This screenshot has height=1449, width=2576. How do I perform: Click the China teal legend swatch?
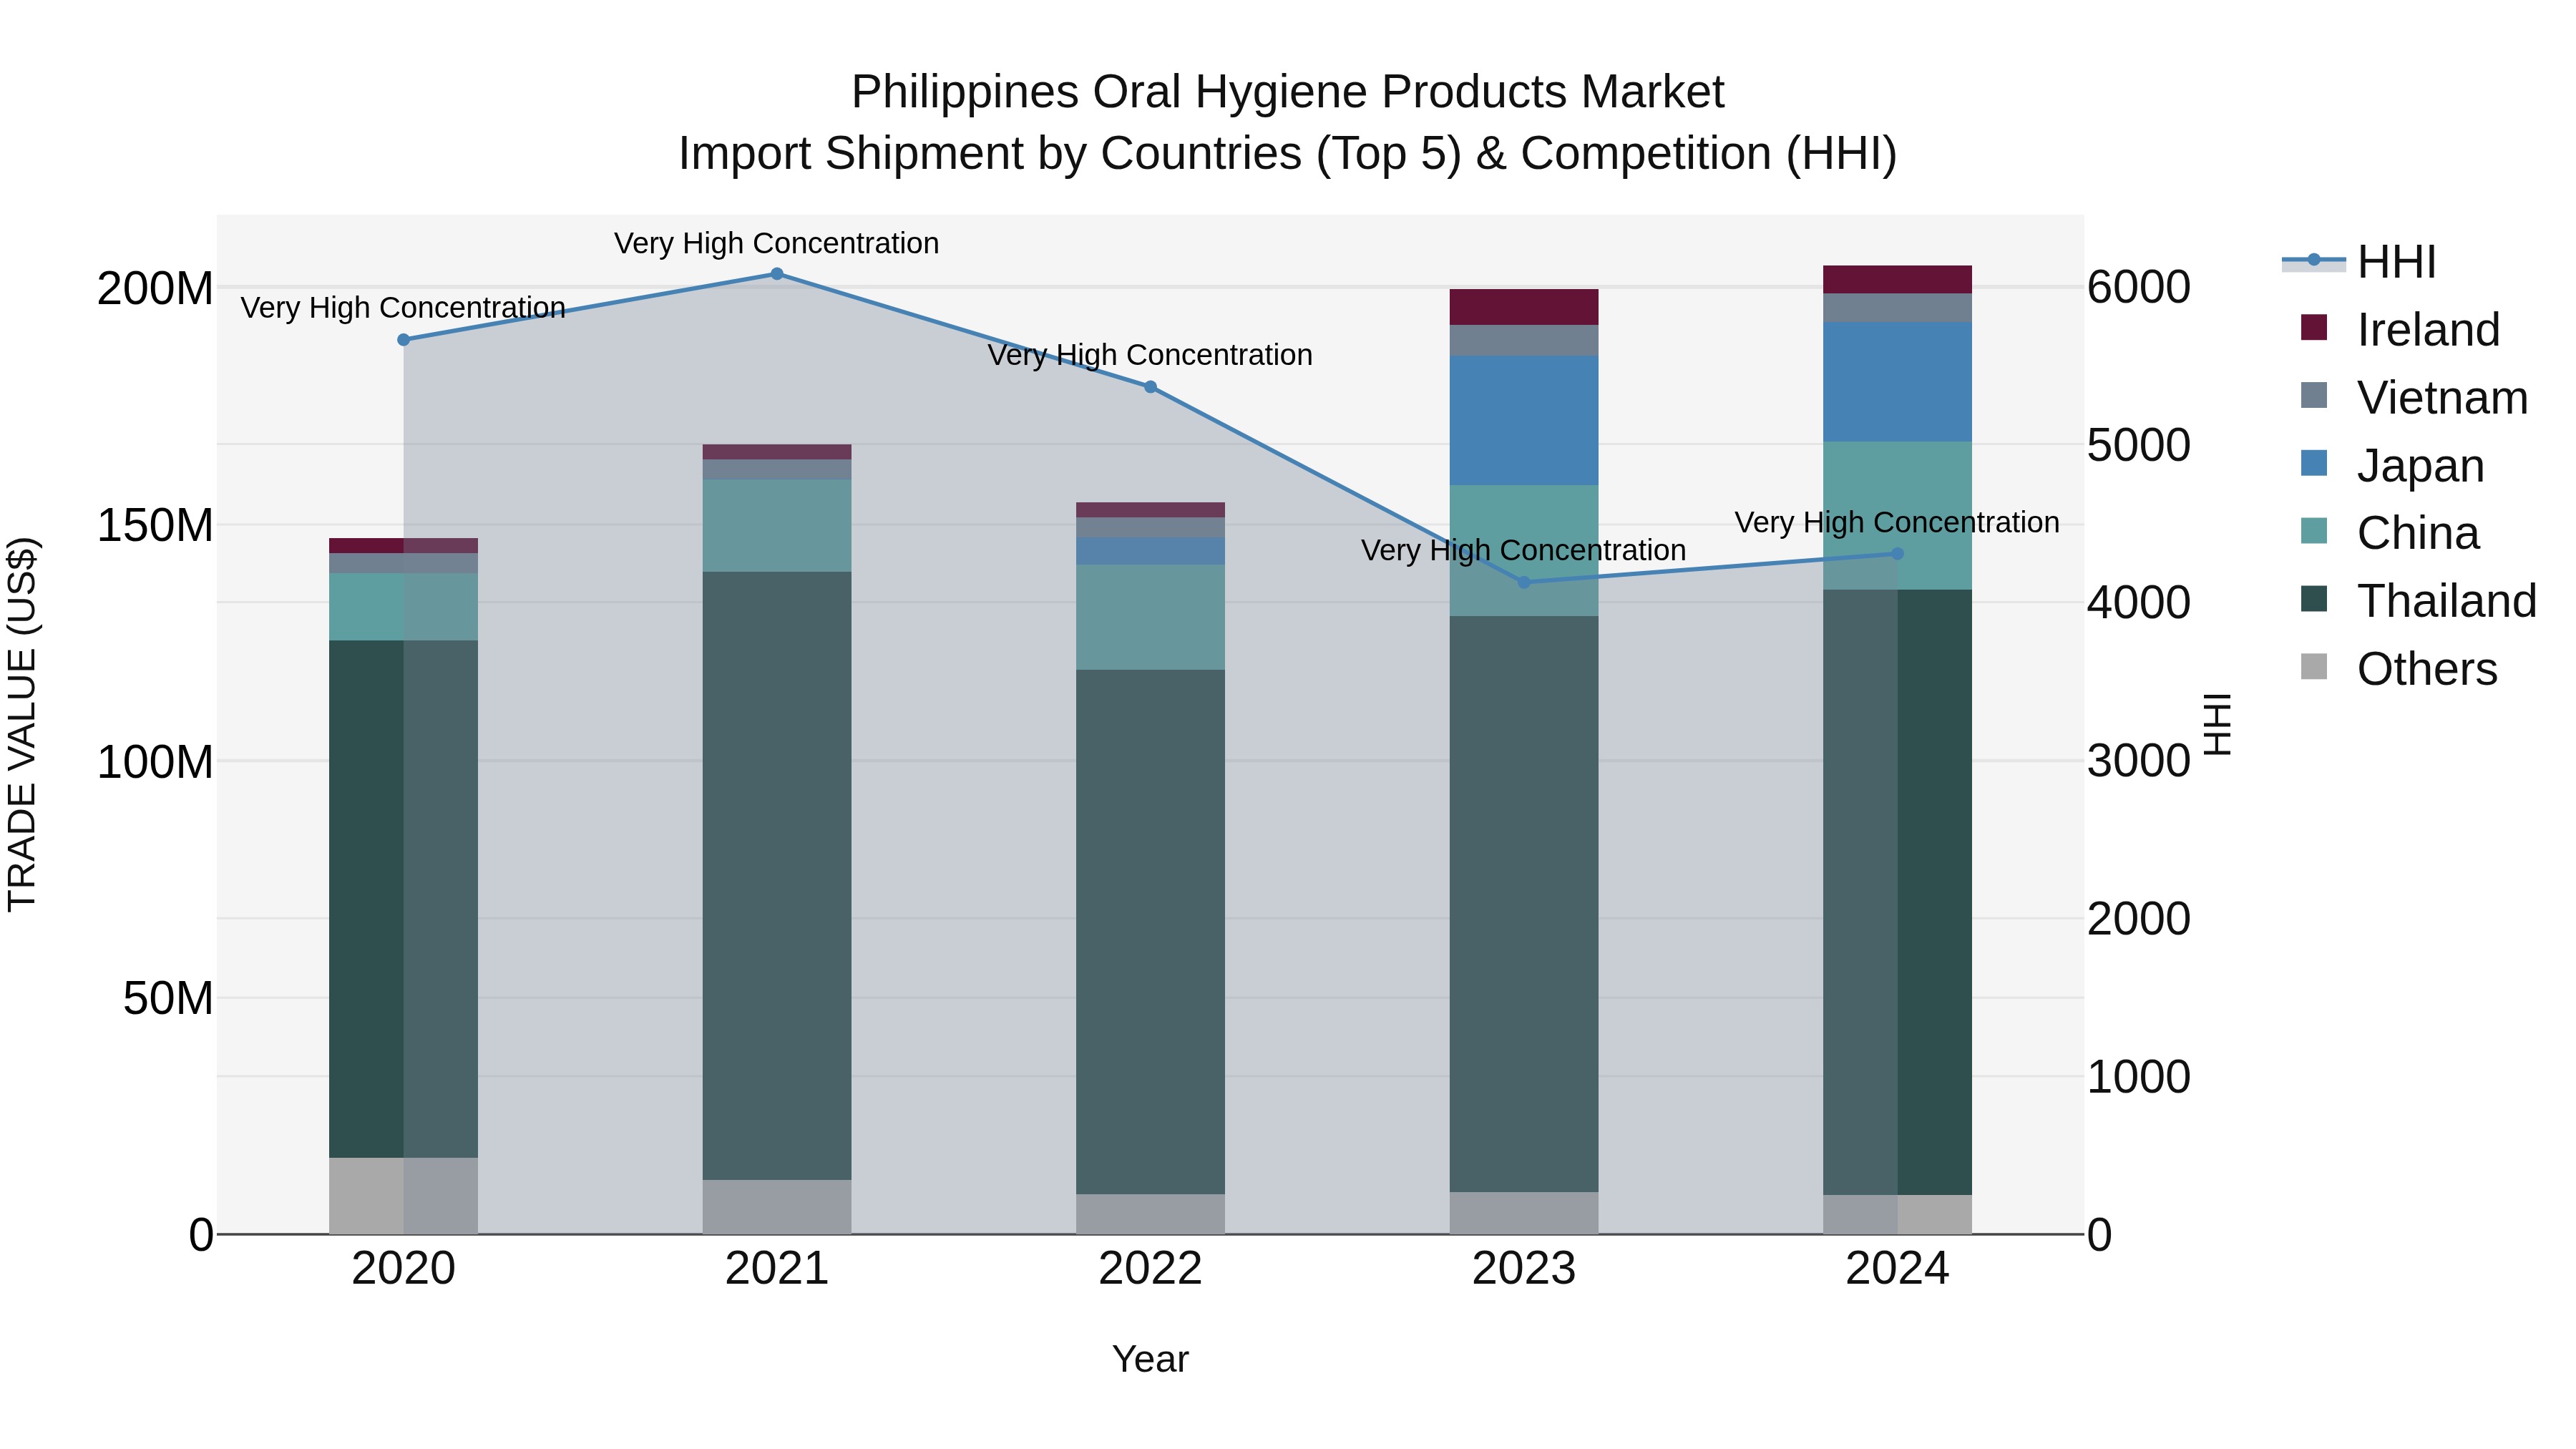click(2314, 531)
